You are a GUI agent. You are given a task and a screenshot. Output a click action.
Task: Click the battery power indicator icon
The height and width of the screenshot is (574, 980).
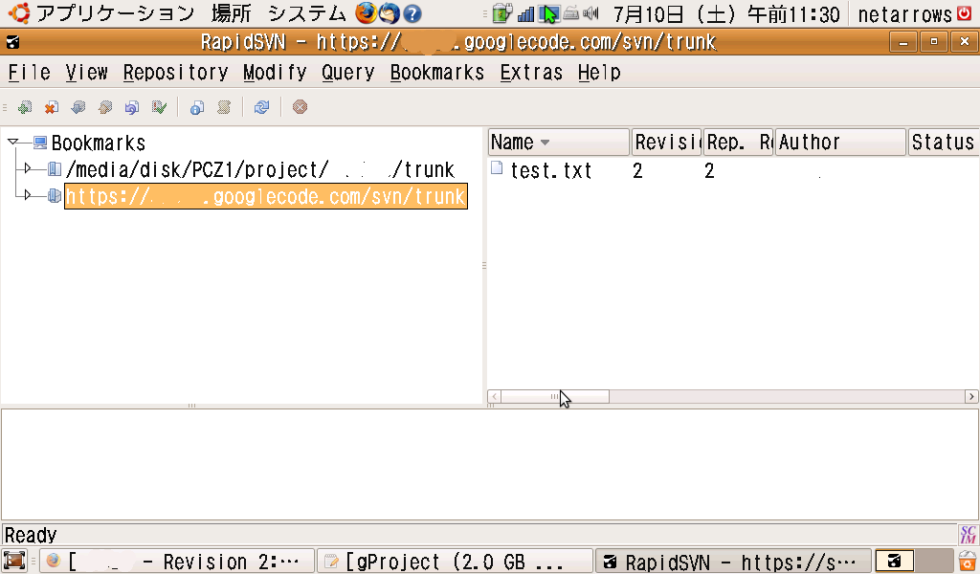click(x=501, y=13)
